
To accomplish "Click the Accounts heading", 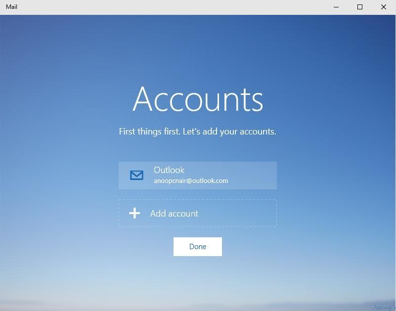I will 198,99.
